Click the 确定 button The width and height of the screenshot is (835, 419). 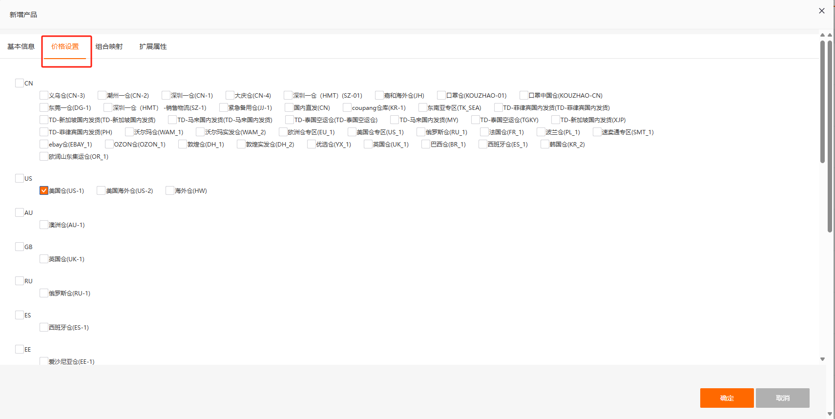tap(727, 398)
